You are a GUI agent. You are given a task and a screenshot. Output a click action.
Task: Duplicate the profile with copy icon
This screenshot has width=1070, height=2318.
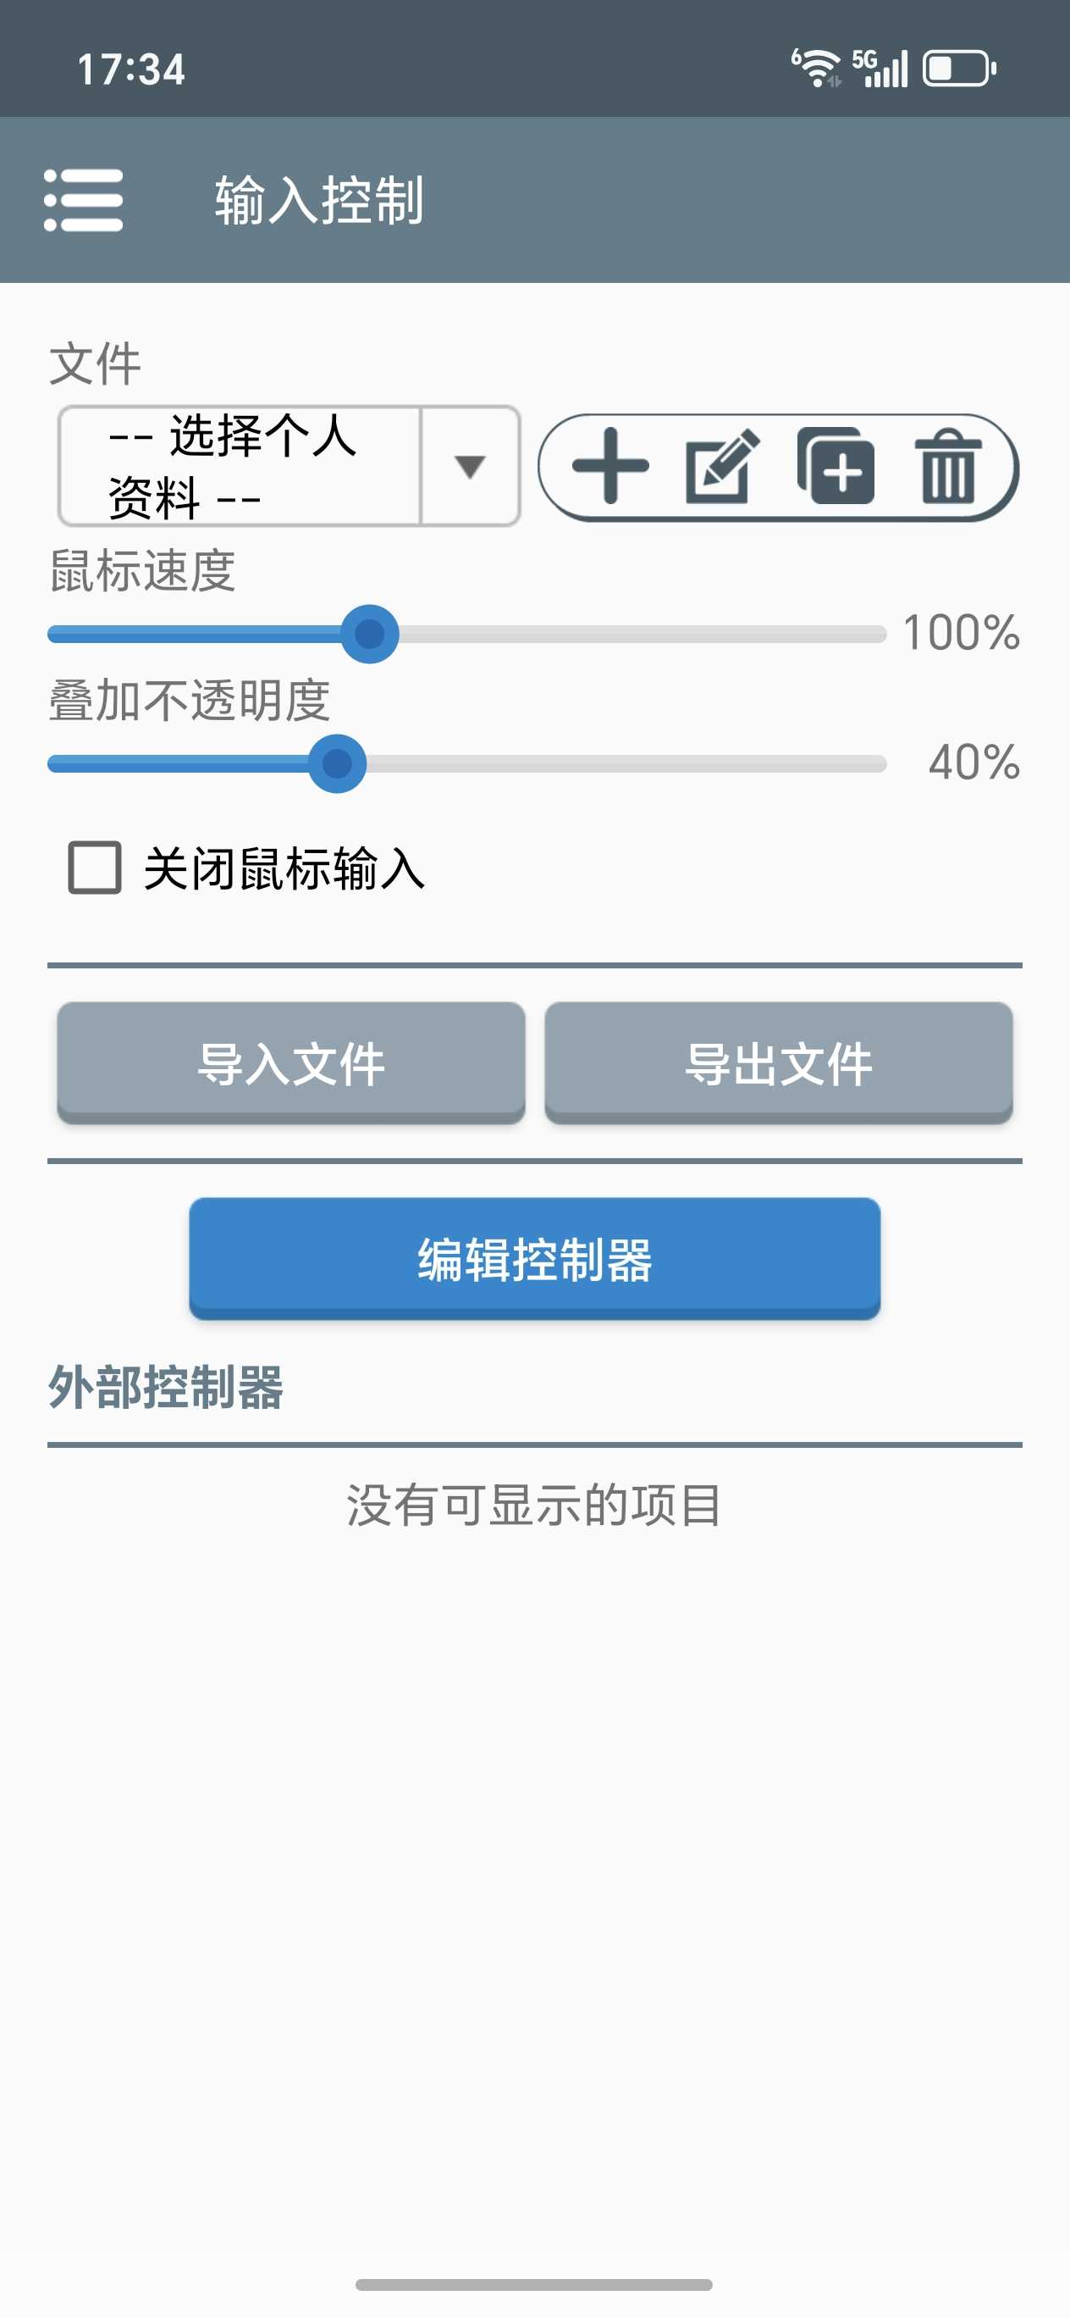(x=836, y=466)
